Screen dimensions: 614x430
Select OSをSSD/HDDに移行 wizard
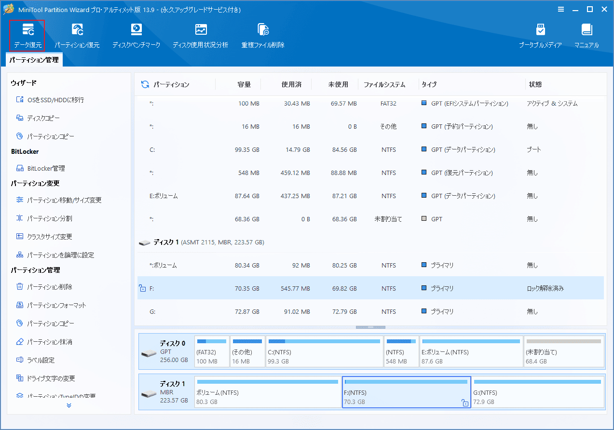tap(50, 100)
